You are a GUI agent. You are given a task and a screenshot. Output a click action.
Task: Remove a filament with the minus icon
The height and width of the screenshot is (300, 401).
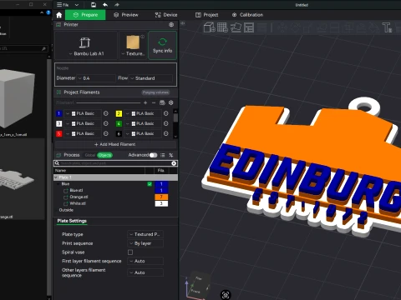[x=154, y=102]
